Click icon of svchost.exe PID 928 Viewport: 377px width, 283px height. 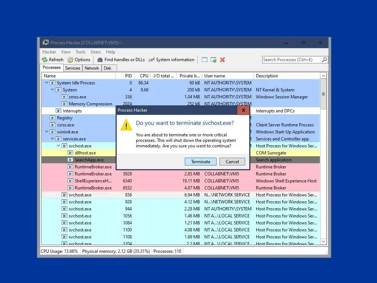[x=64, y=202]
